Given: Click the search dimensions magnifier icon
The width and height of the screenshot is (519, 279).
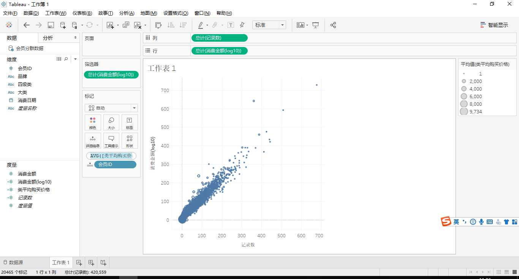Looking at the screenshot, I should (x=66, y=59).
